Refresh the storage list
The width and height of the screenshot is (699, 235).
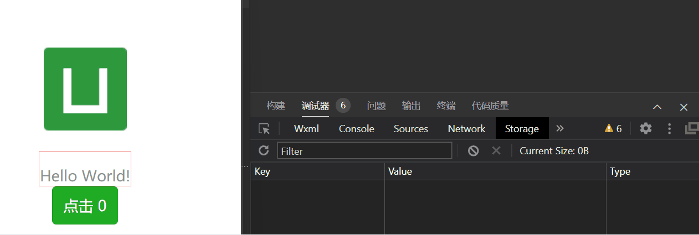click(264, 150)
